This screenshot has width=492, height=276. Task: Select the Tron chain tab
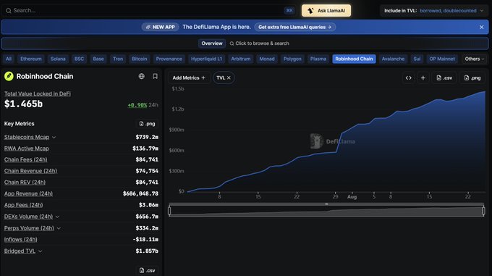118,59
